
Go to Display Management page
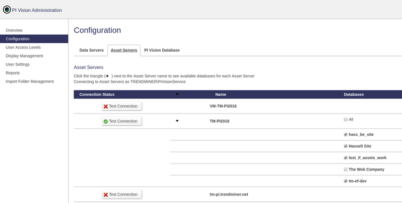(24, 56)
